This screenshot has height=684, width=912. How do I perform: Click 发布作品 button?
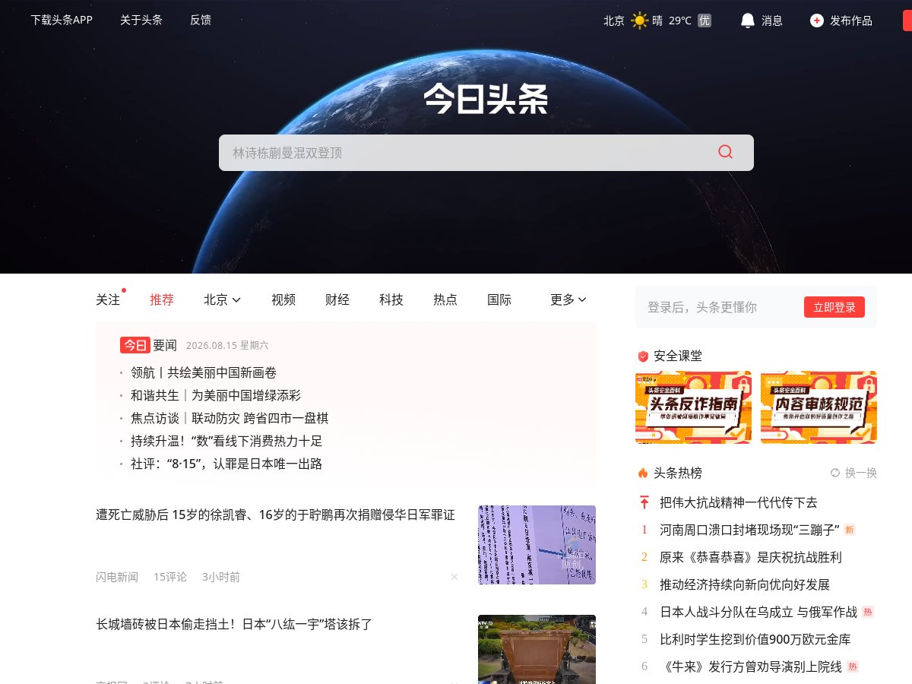[x=851, y=21]
